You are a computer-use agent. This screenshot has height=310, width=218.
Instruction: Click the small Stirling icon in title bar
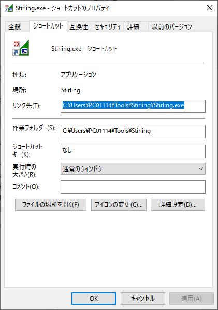tap(9, 8)
